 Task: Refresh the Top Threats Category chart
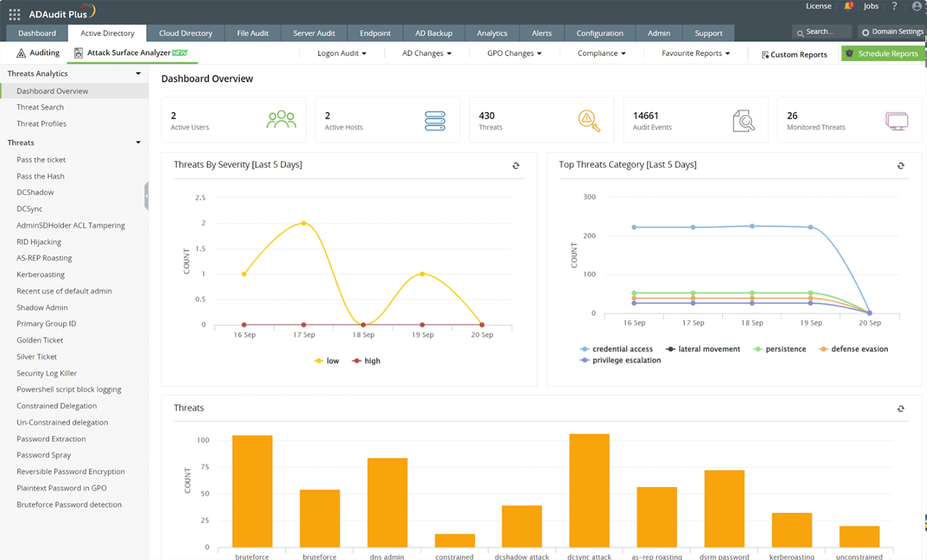click(x=901, y=166)
